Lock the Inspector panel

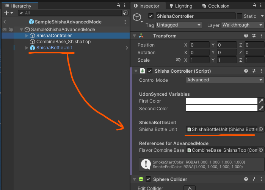[254, 5]
